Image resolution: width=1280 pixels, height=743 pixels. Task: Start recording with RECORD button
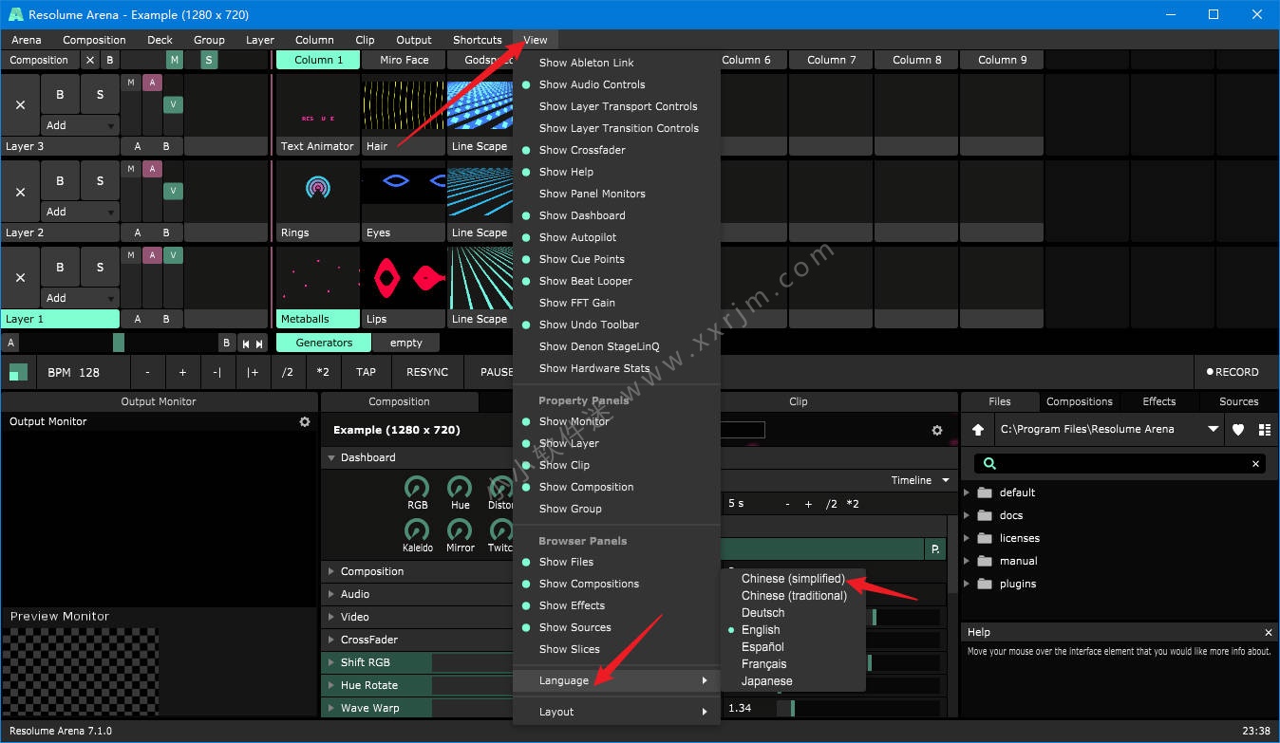tap(1233, 372)
